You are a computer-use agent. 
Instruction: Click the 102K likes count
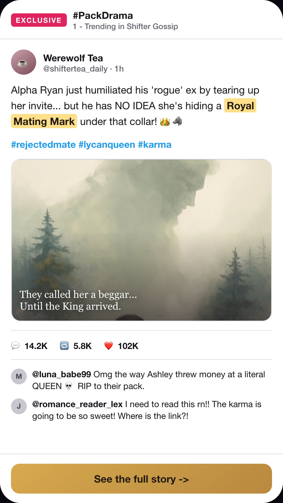pyautogui.click(x=128, y=346)
